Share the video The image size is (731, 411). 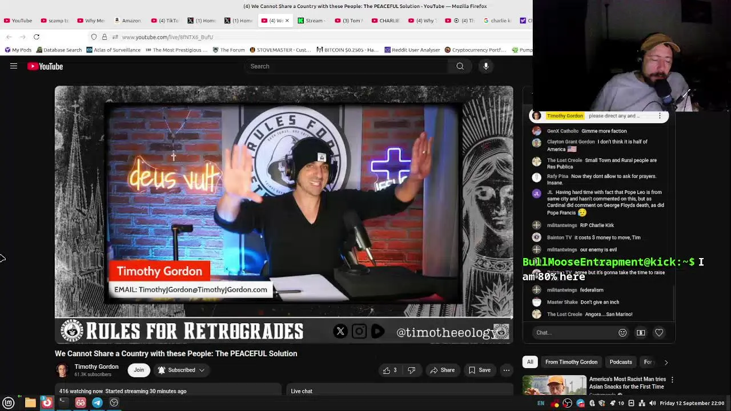point(443,370)
